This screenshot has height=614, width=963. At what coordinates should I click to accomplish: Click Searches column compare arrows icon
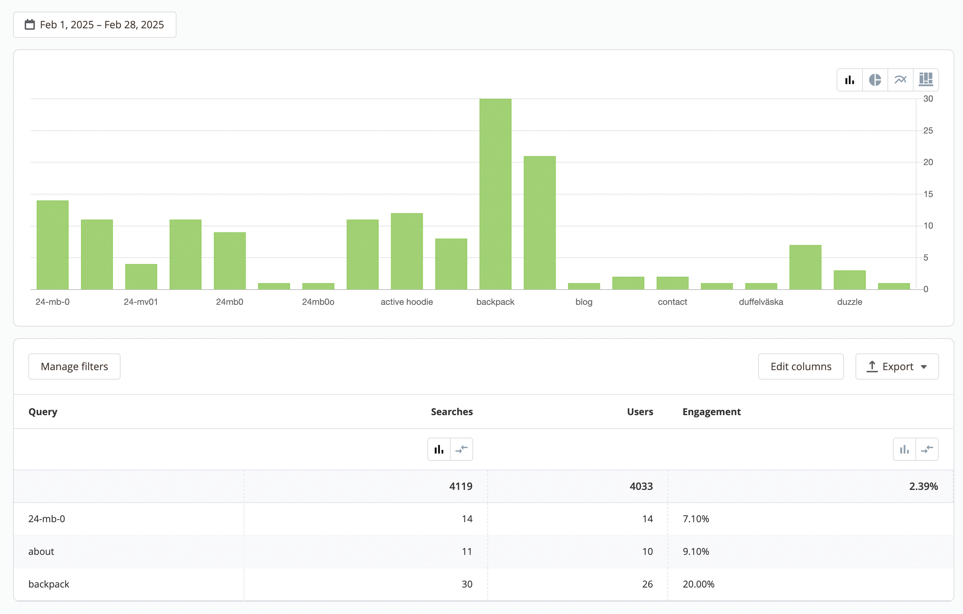[462, 449]
